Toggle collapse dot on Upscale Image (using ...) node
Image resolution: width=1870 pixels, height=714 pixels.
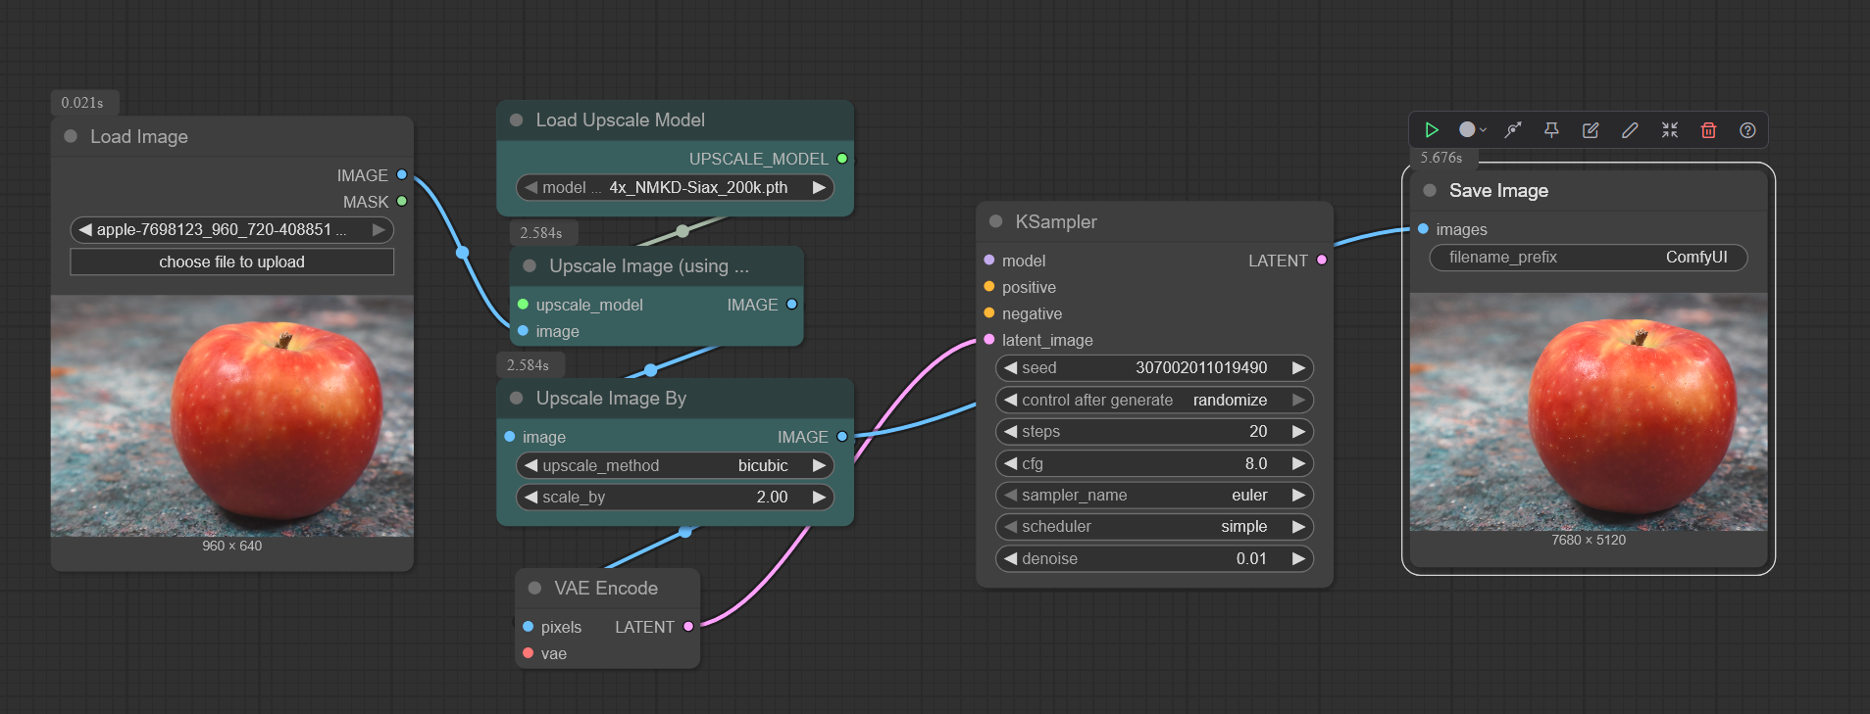(530, 265)
